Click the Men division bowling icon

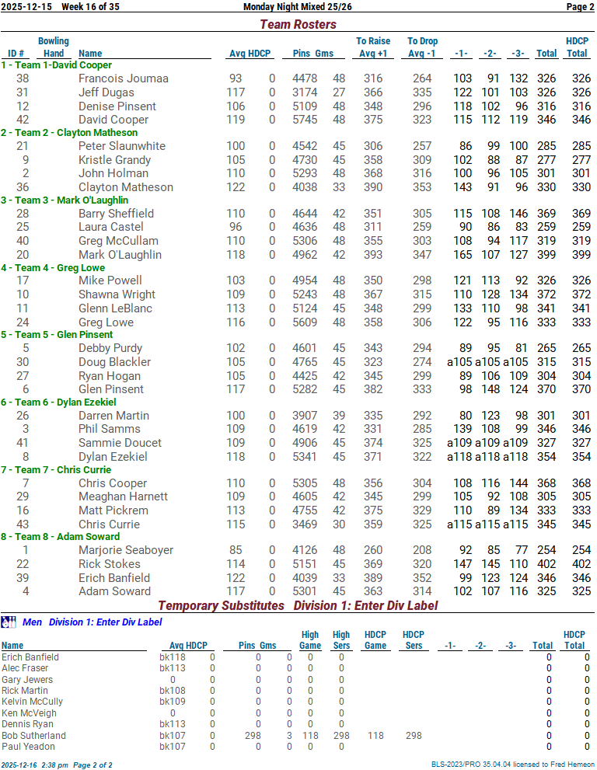[x=9, y=622]
